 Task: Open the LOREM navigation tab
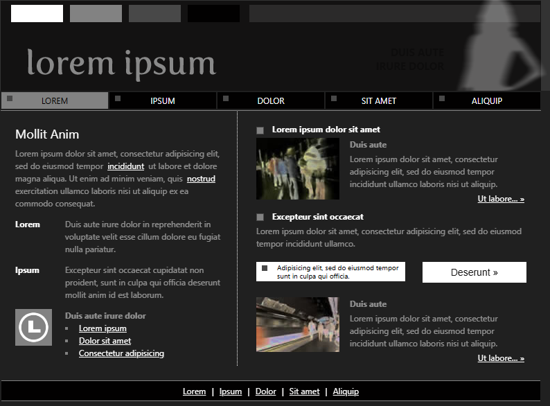click(x=55, y=101)
